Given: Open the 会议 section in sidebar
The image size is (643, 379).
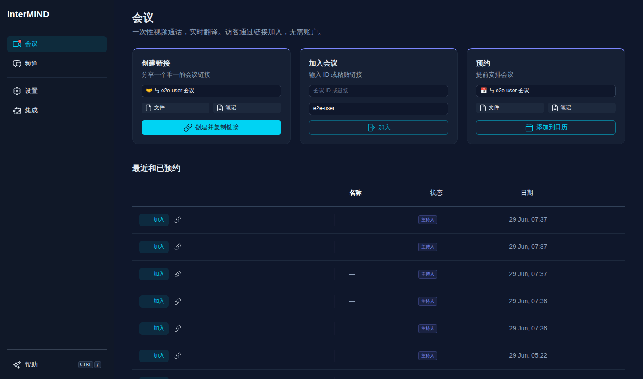Looking at the screenshot, I should pyautogui.click(x=57, y=44).
